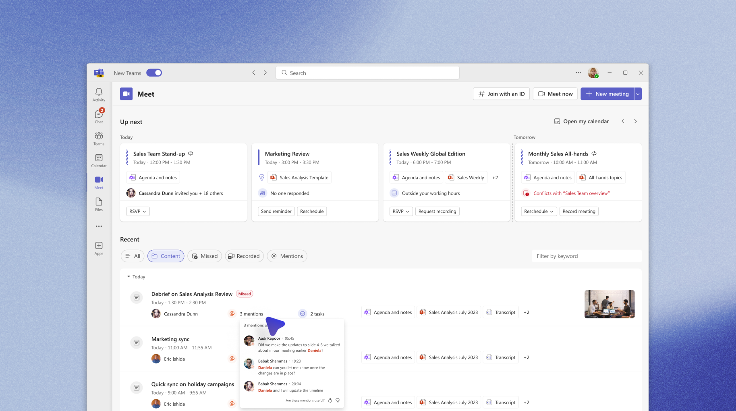Show +2 more items for Debrief meeting

(527, 312)
